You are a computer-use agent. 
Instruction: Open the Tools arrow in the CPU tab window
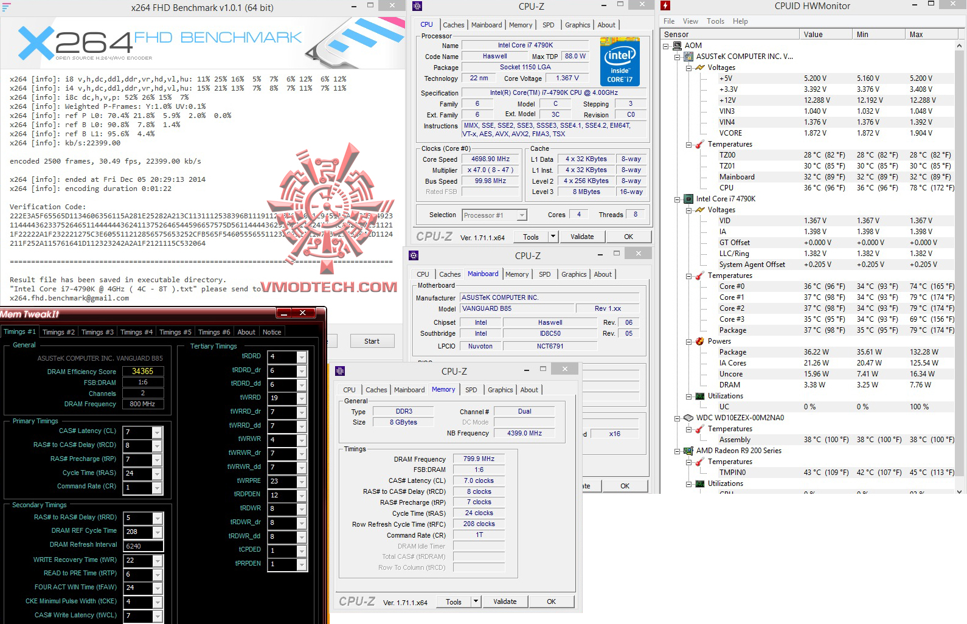[x=553, y=237]
